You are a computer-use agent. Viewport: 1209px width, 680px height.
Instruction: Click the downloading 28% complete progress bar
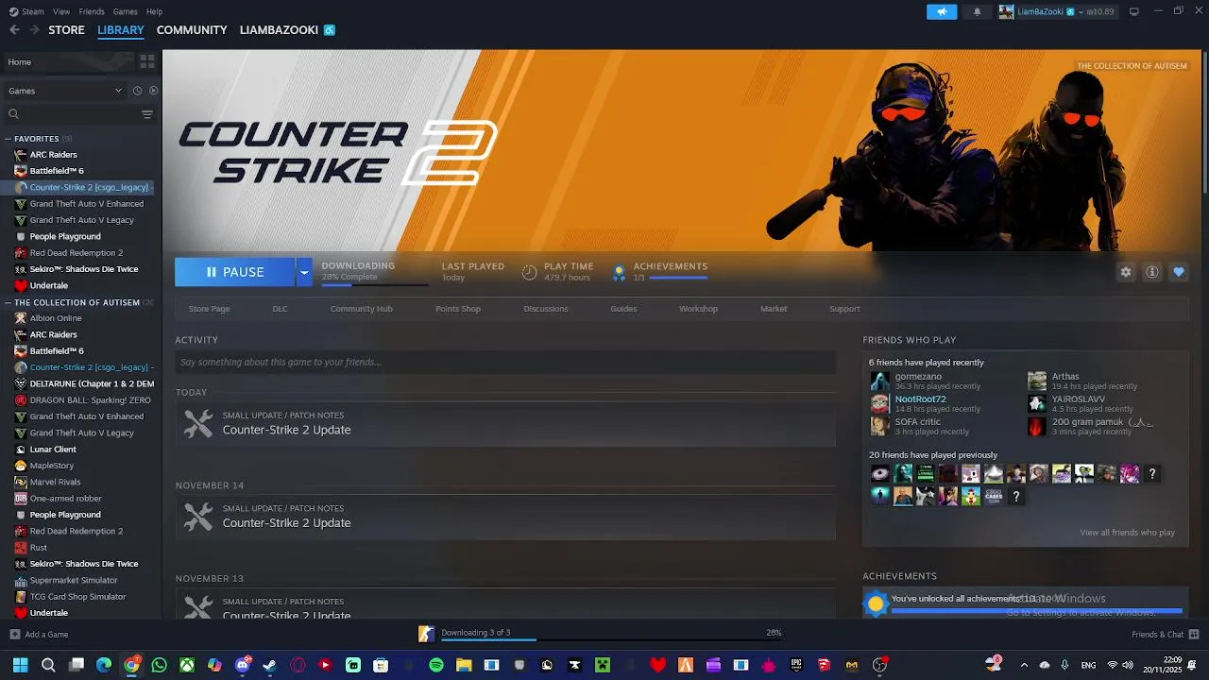[374, 284]
